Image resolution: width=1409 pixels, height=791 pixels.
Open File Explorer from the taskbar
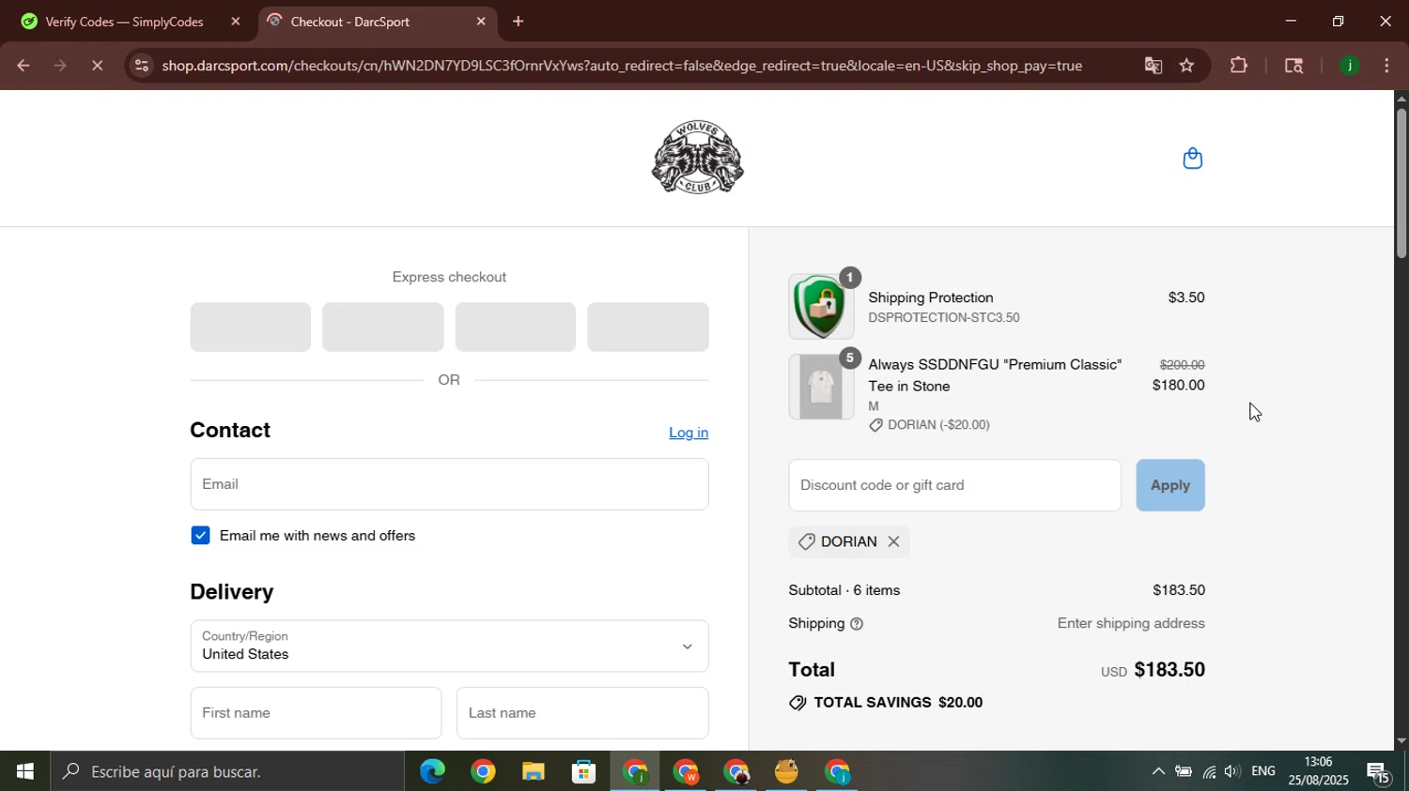[534, 771]
